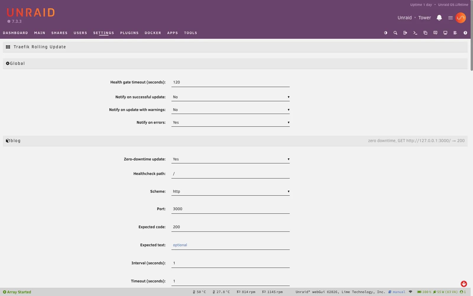
Task: Click the Healthcheck path field
Action: [231, 174]
